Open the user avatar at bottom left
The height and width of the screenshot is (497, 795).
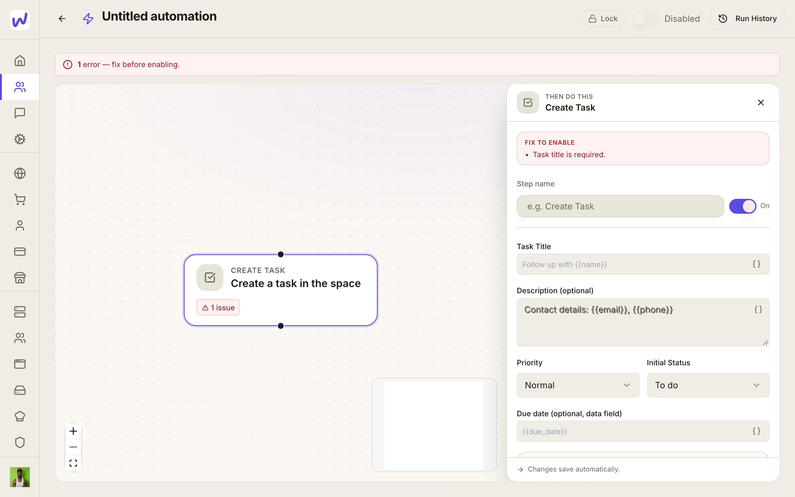pos(20,477)
